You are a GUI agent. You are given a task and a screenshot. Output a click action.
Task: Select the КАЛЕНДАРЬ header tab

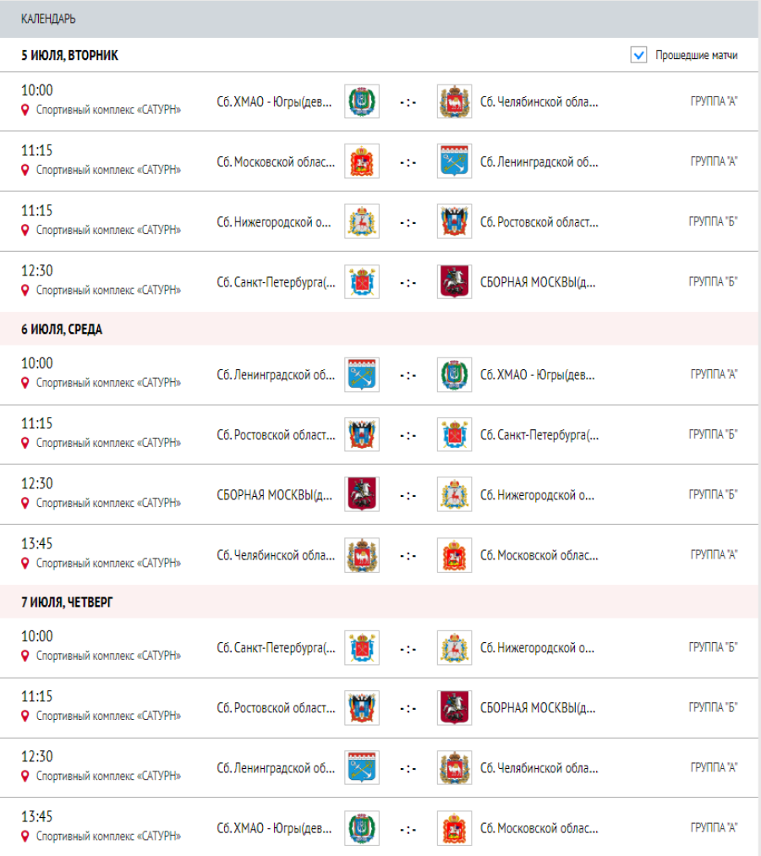[48, 19]
